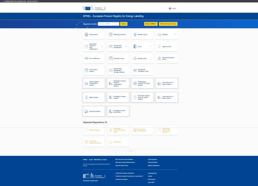Collapse the Repealed Regulations section arrow
The height and width of the screenshot is (186, 258).
[x=130, y=150]
